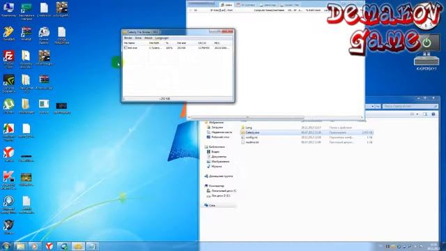The width and height of the screenshot is (446, 251).
Task: Click the Explorer refresh button next to address bar
Action: tap(378, 106)
